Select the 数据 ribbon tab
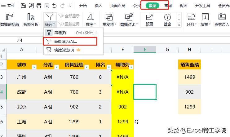Screen dimensions: 230x137 tap(153, 6)
